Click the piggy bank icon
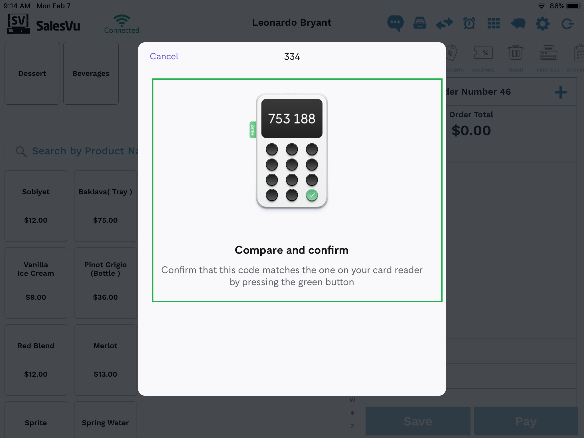The width and height of the screenshot is (584, 438). coord(518,23)
